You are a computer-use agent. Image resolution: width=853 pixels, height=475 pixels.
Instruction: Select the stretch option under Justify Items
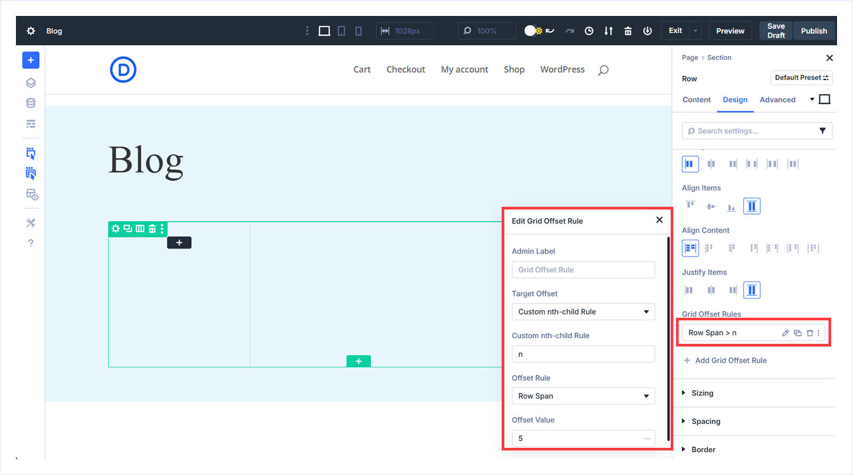tap(752, 290)
